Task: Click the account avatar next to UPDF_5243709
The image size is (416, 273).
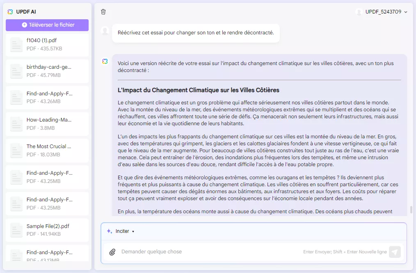Action: (359, 12)
